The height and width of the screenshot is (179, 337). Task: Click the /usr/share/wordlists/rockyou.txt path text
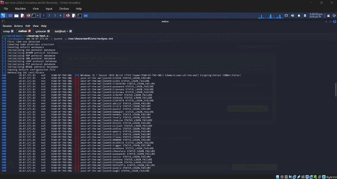[x=90, y=39]
